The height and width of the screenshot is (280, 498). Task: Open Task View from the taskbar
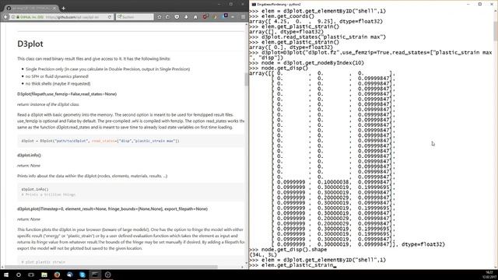pos(31,275)
